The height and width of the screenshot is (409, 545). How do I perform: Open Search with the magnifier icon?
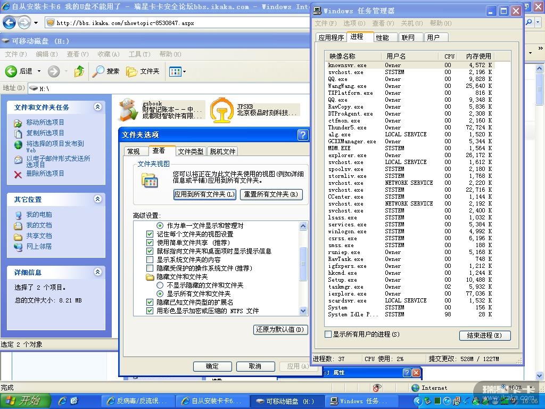98,71
